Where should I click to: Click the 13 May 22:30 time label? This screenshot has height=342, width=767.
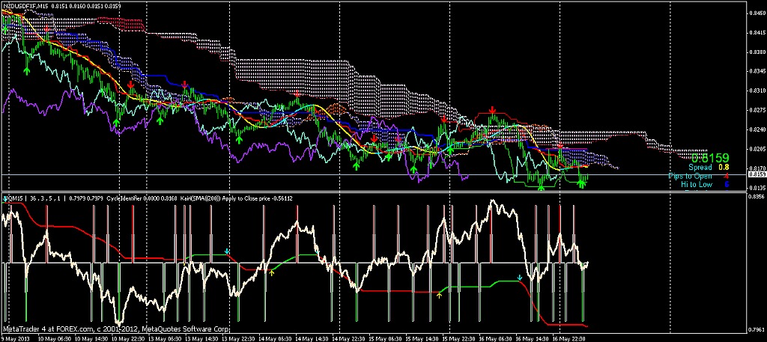point(237,338)
